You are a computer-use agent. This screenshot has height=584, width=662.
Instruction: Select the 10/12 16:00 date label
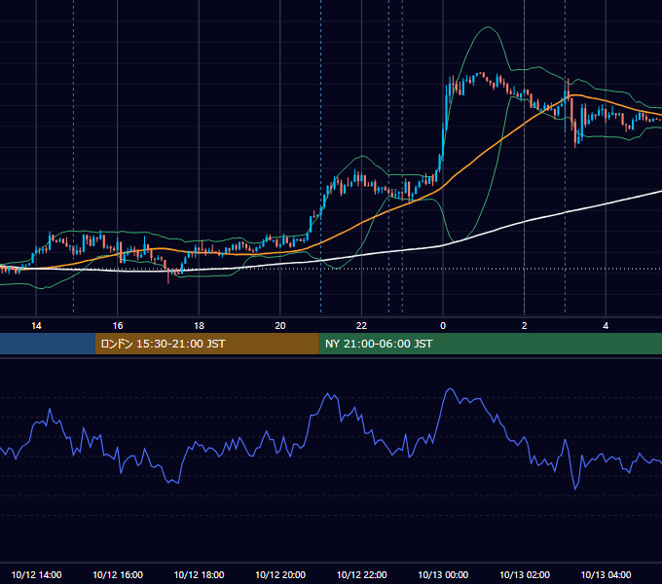(118, 575)
